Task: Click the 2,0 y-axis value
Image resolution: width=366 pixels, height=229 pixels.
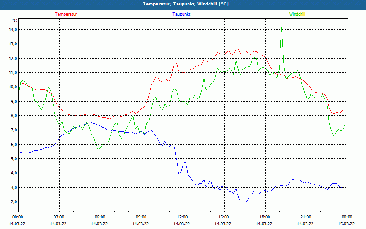Action: 14,202
